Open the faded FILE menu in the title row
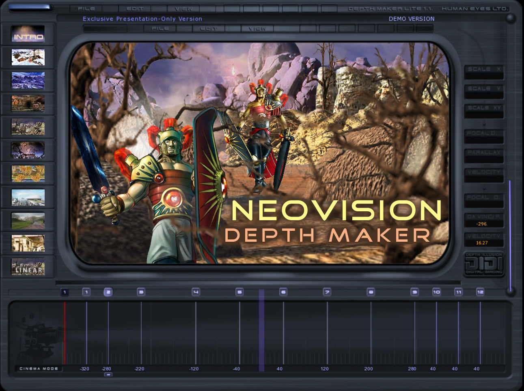Image resolution: width=524 pixels, height=391 pixels. [x=86, y=9]
